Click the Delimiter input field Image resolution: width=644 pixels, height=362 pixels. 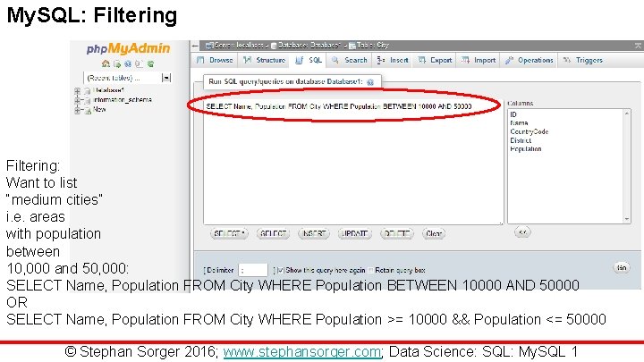pos(253,270)
